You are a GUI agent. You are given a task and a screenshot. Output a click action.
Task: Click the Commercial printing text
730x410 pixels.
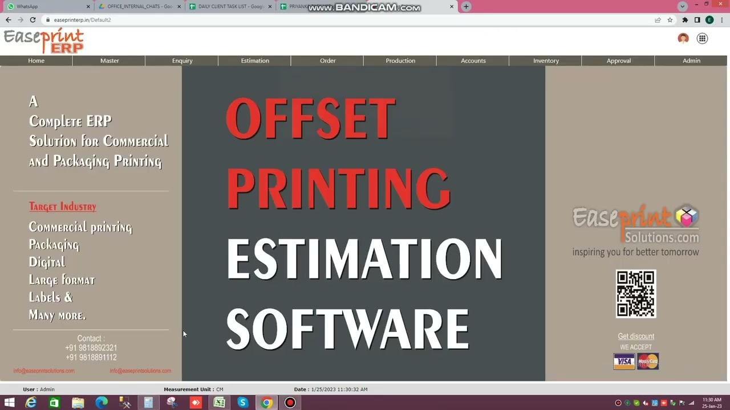(x=80, y=227)
